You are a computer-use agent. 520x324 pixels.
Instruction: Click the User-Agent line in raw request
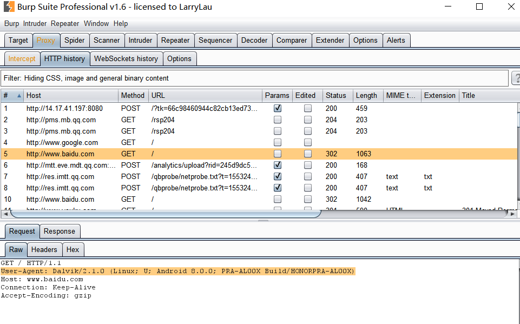click(x=178, y=271)
